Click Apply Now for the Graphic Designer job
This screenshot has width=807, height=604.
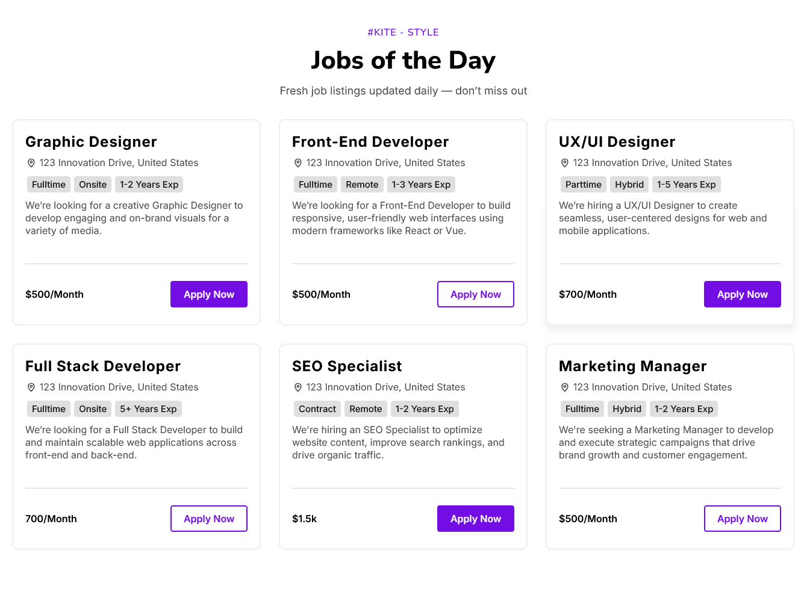208,294
